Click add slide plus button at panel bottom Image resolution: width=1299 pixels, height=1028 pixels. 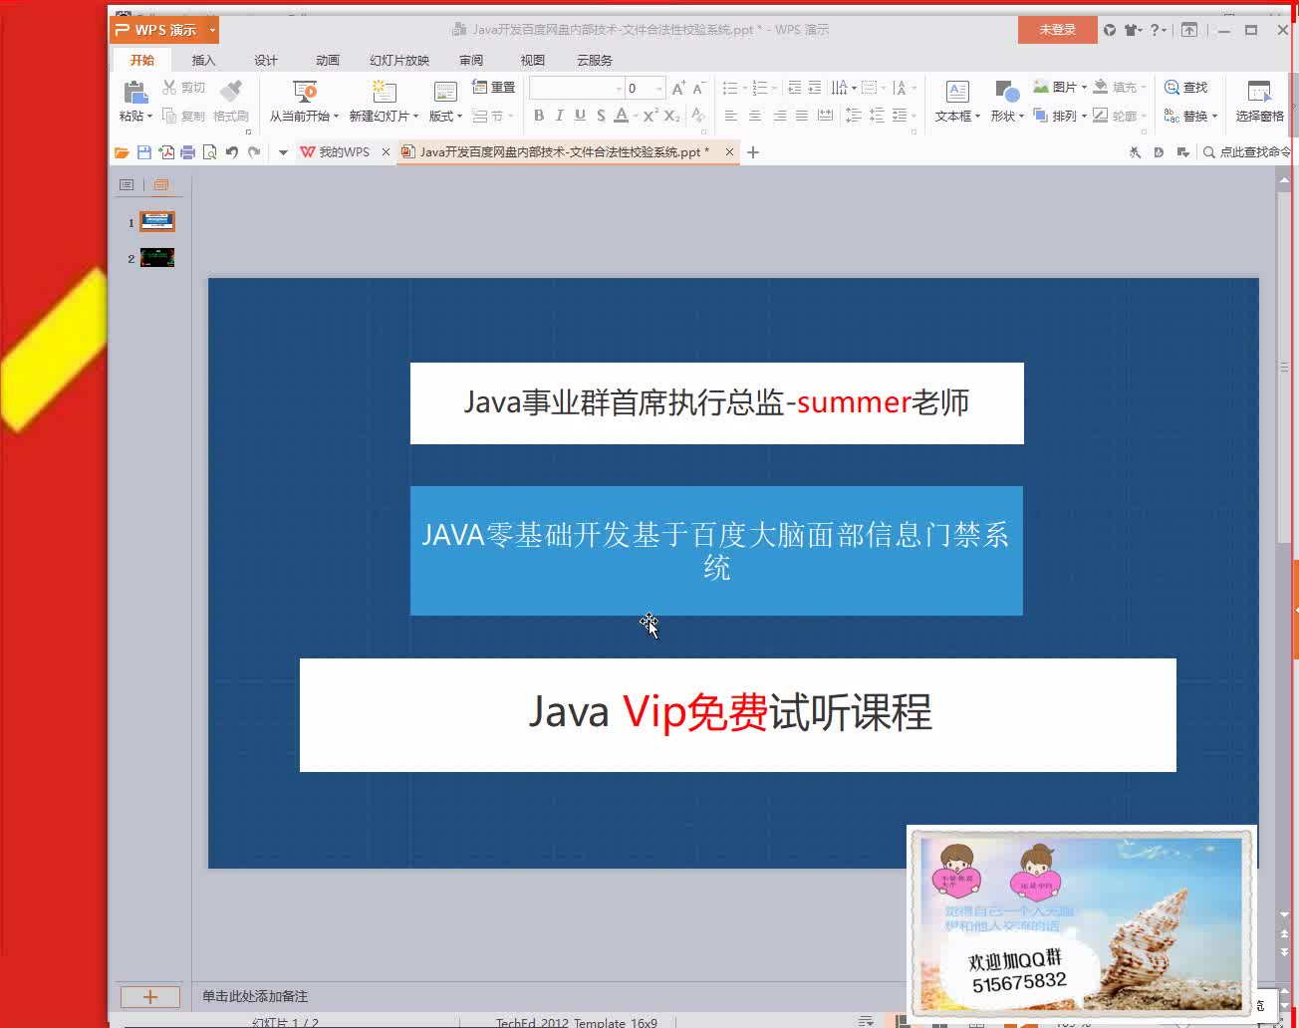tap(150, 996)
